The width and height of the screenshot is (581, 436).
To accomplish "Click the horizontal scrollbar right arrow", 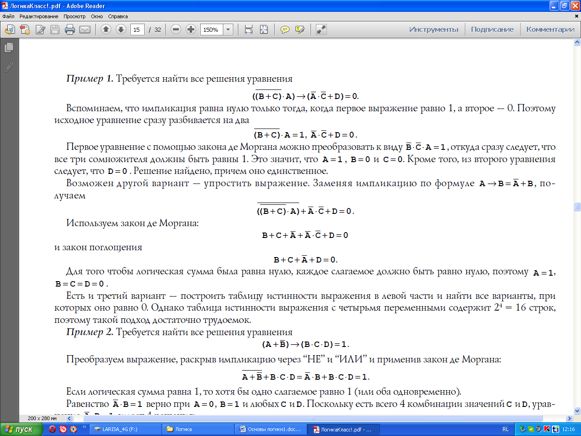I will click(x=570, y=418).
